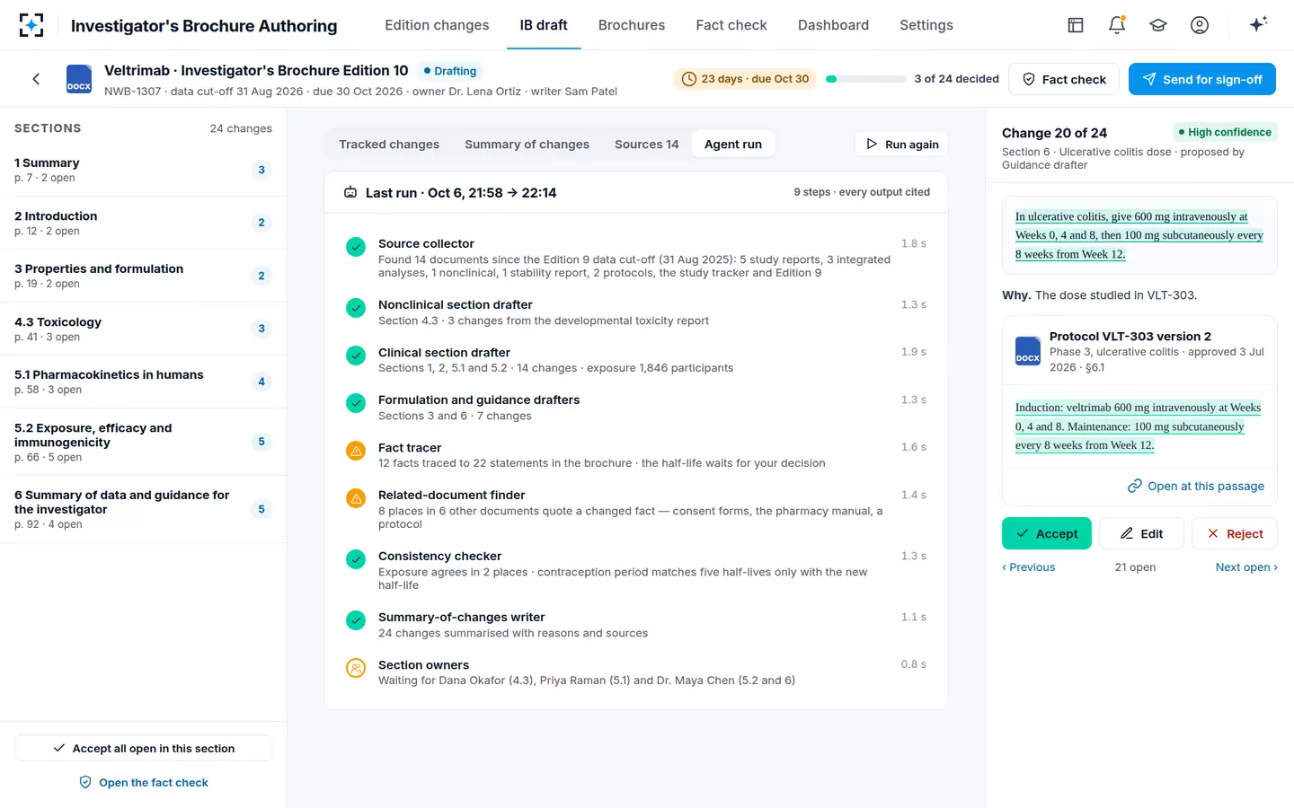Viewport: 1294px width, 808px height.
Task: Click Open at this passage link
Action: (1196, 486)
